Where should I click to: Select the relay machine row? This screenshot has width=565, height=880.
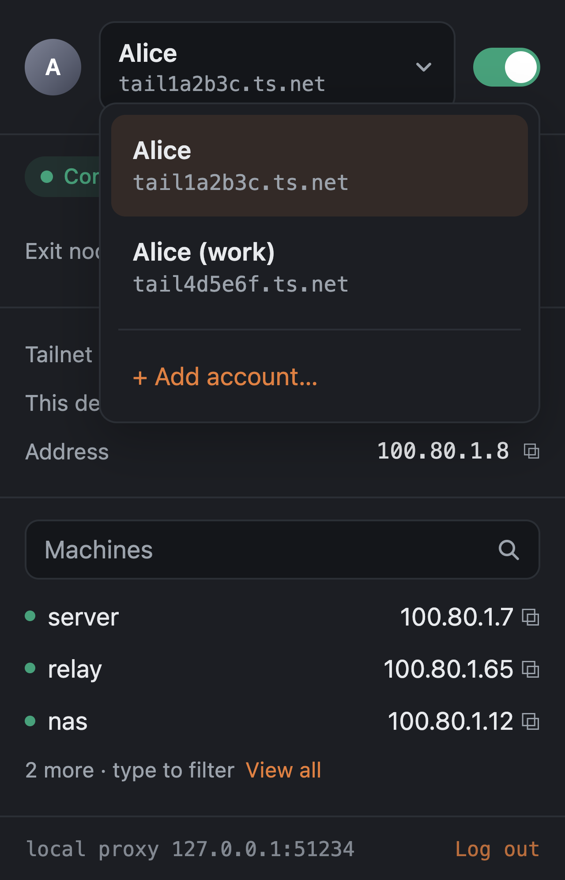point(282,669)
